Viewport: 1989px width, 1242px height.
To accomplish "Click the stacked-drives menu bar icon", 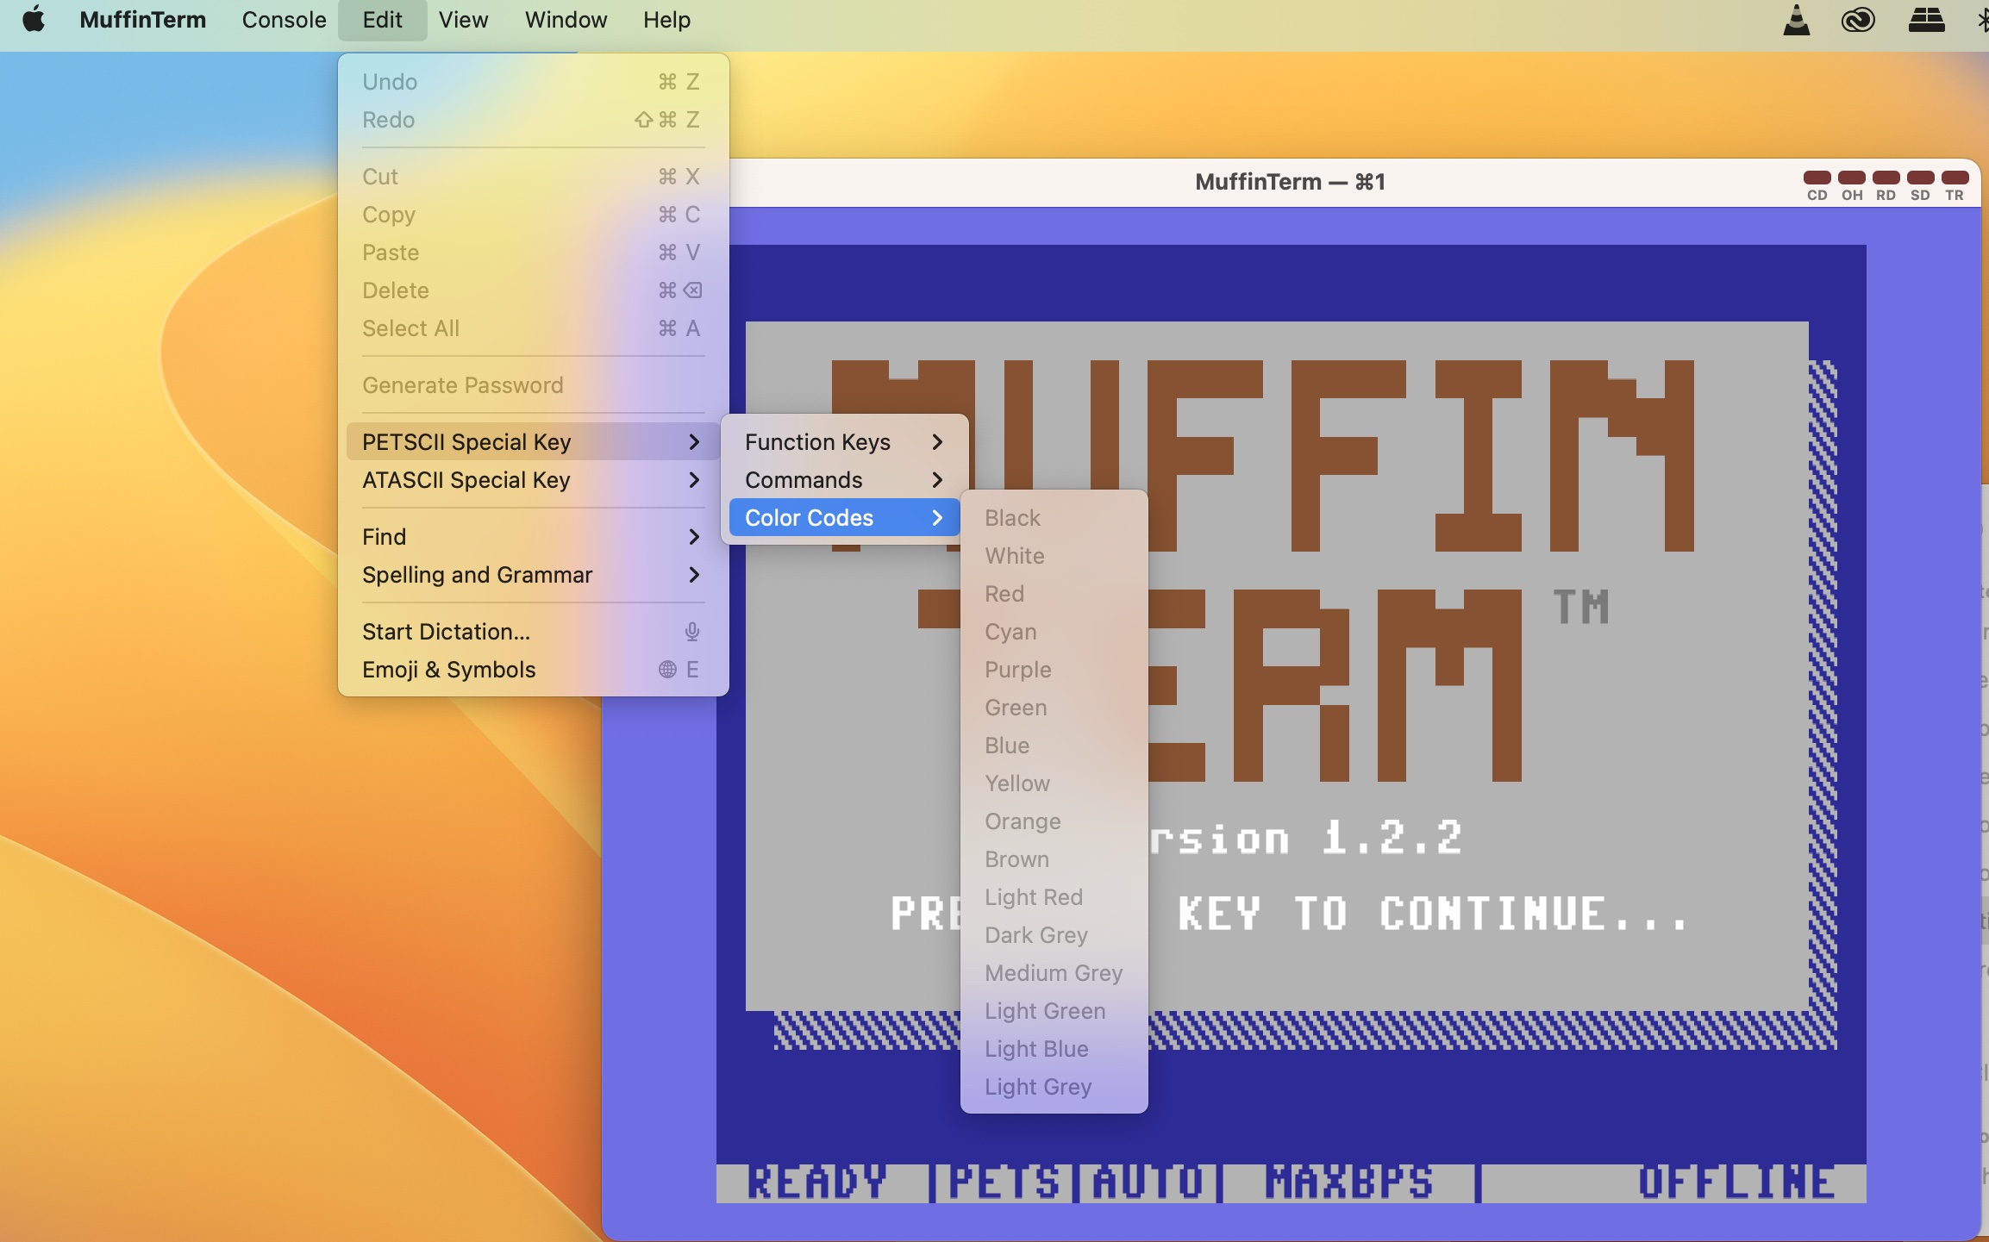I will [x=1926, y=20].
